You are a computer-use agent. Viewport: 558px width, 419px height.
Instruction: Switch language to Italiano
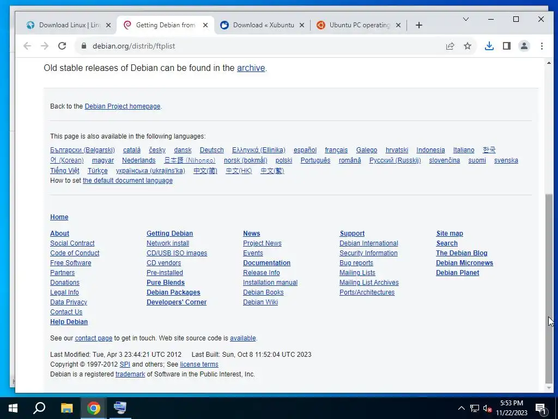(464, 150)
